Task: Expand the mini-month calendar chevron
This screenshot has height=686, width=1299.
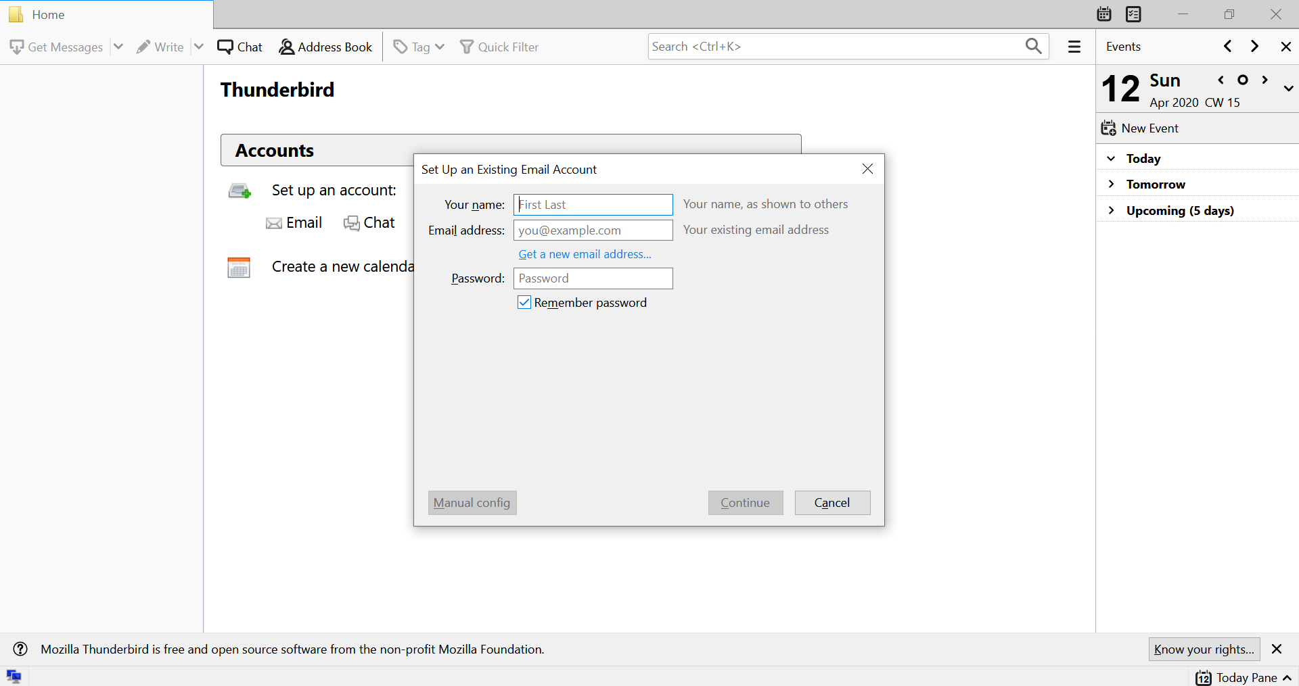Action: [x=1289, y=89]
